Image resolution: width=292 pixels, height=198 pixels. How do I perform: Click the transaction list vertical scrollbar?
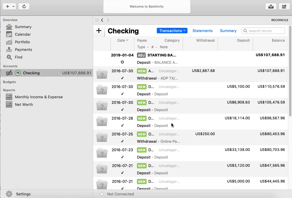click(x=290, y=71)
